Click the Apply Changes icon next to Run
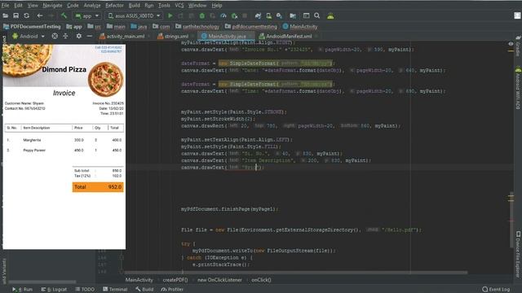 180,15
